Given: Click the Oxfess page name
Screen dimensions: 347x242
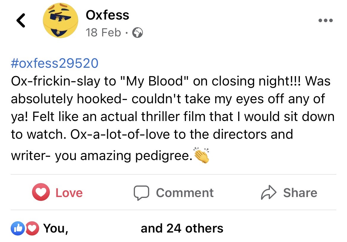Looking at the screenshot, I should coord(107,15).
